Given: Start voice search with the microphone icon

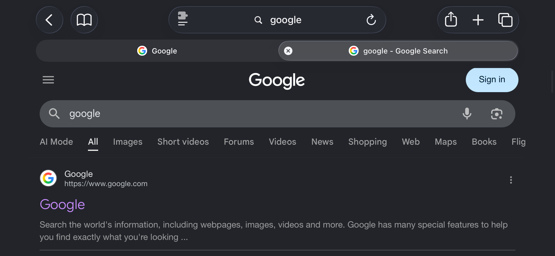Looking at the screenshot, I should [467, 114].
